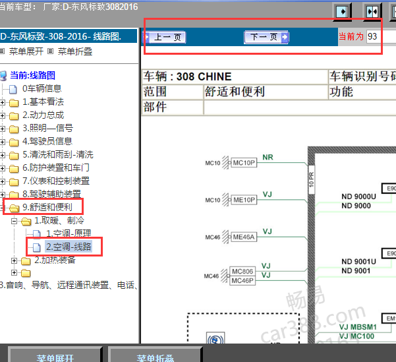Expand the 4.驾驶员信息 folder plus box

click(x=2, y=142)
